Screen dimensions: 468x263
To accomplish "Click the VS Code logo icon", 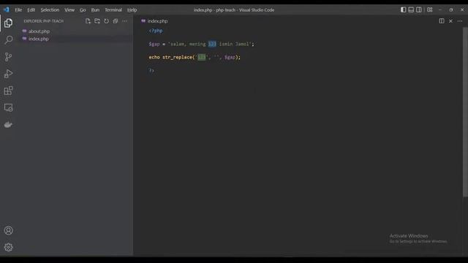I will pos(7,9).
